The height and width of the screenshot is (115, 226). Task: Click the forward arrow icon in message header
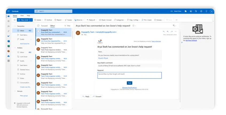point(172,31)
